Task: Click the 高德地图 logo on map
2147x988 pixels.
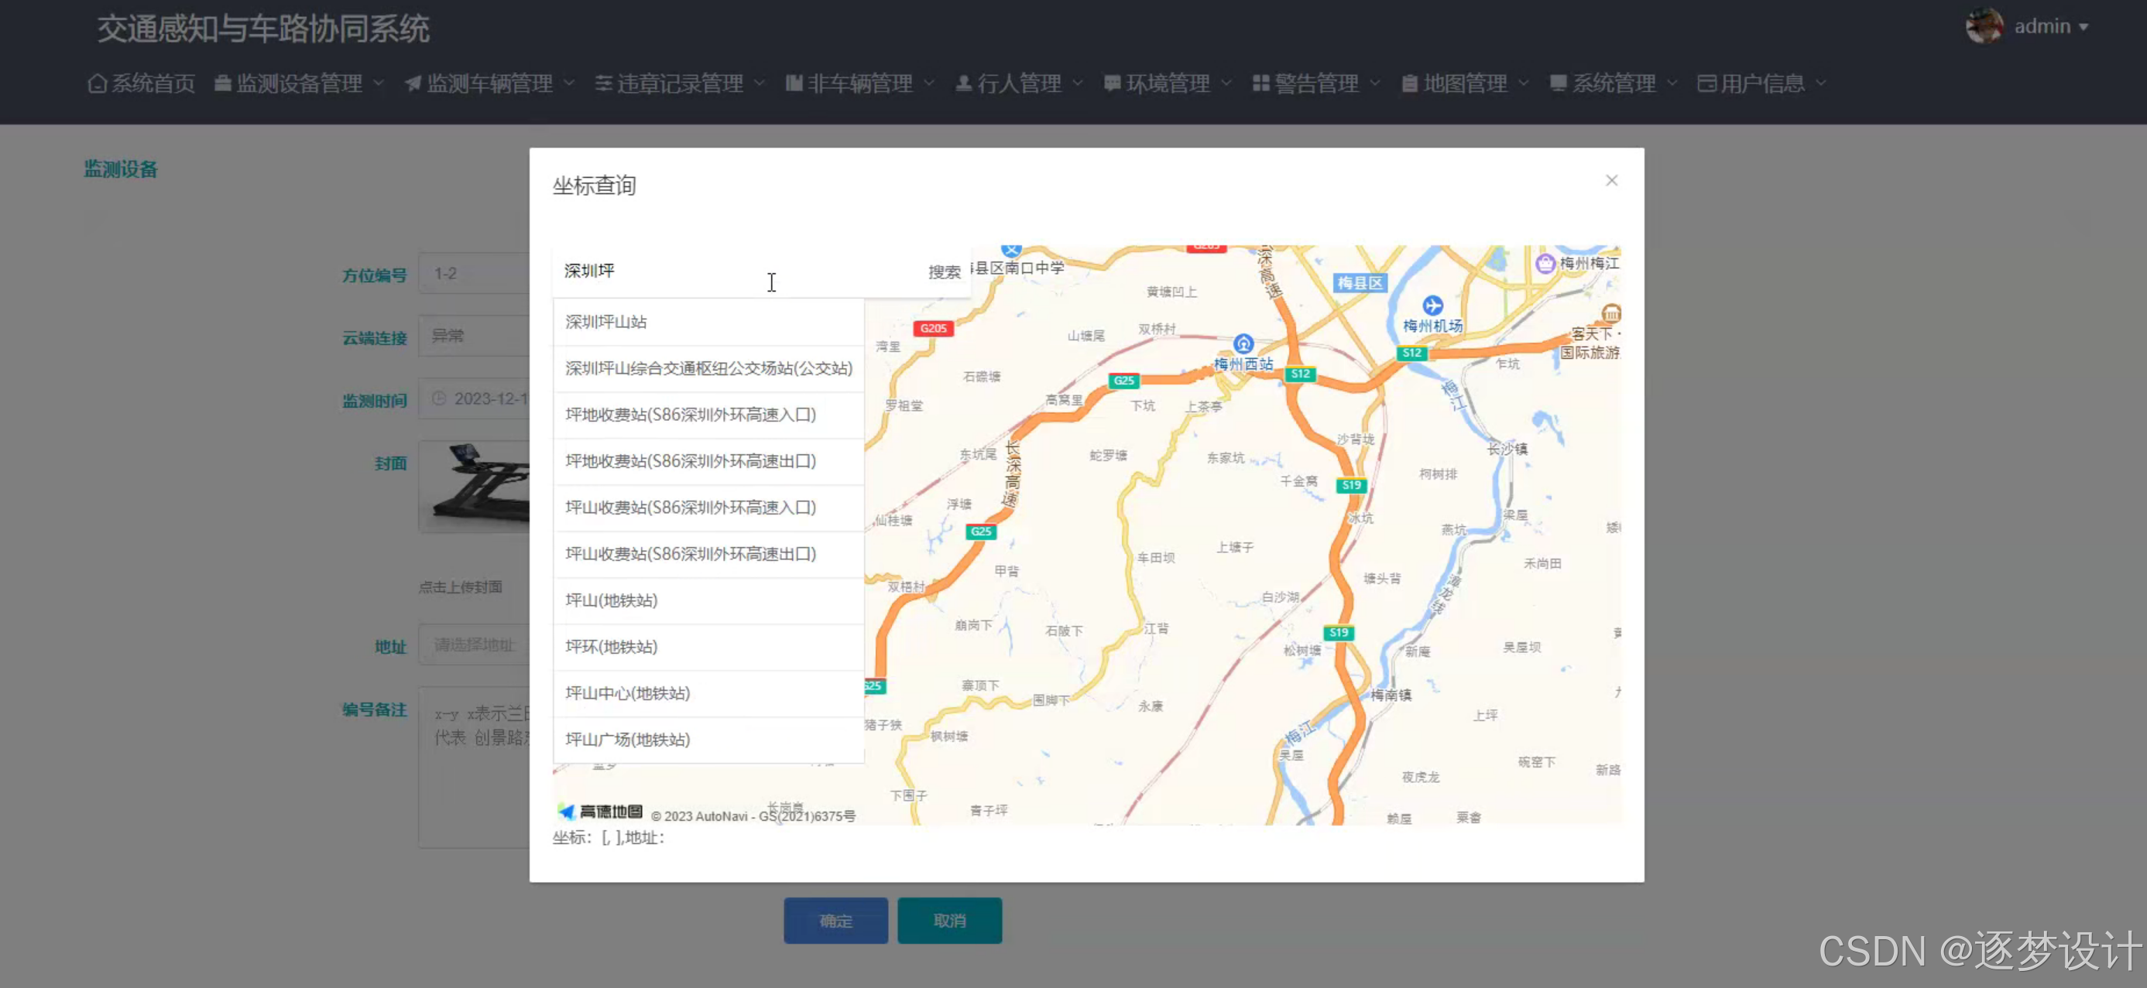Action: click(x=600, y=812)
